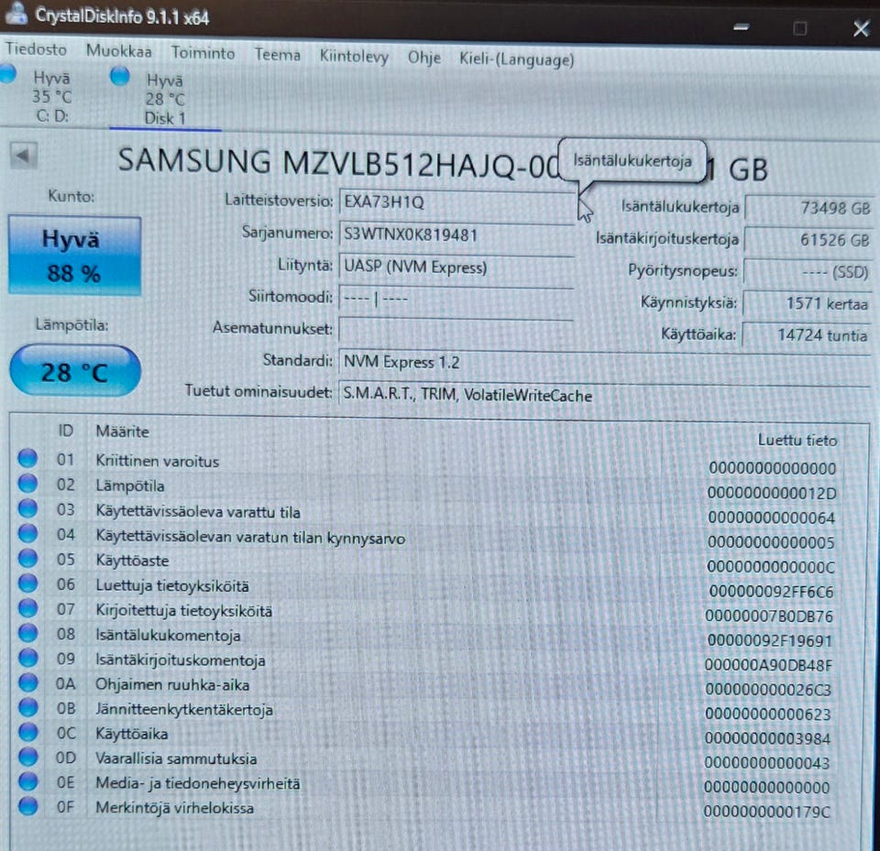Screen dimensions: 880x851
Task: Click the blue status icon of C: D: tab
Action: coord(7,73)
